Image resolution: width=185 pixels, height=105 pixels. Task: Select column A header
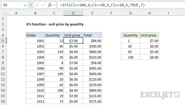[x=16, y=13]
